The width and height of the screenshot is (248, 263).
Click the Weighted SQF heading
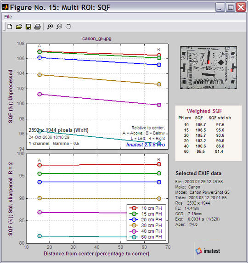point(204,111)
